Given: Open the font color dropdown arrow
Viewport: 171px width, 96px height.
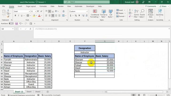Looking at the screenshot, I should 42,16.
